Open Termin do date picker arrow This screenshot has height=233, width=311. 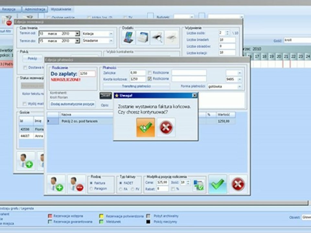coord(77,41)
